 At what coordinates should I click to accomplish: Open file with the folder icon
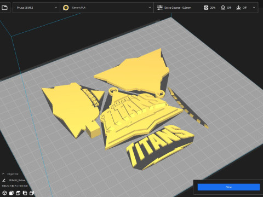point(4,8)
